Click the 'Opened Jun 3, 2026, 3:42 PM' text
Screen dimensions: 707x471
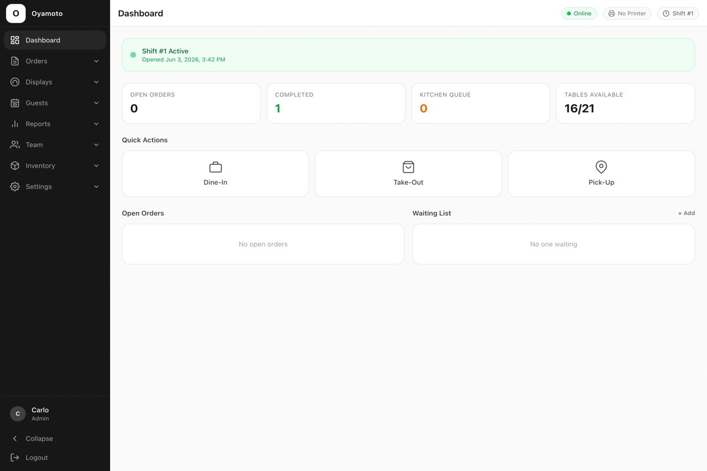[x=184, y=59]
